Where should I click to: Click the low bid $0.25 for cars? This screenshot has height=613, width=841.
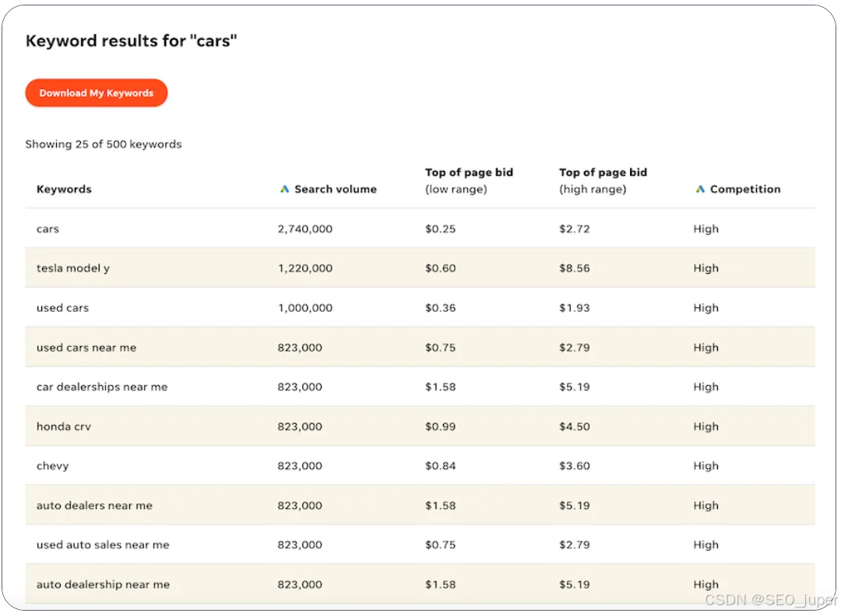tap(440, 229)
